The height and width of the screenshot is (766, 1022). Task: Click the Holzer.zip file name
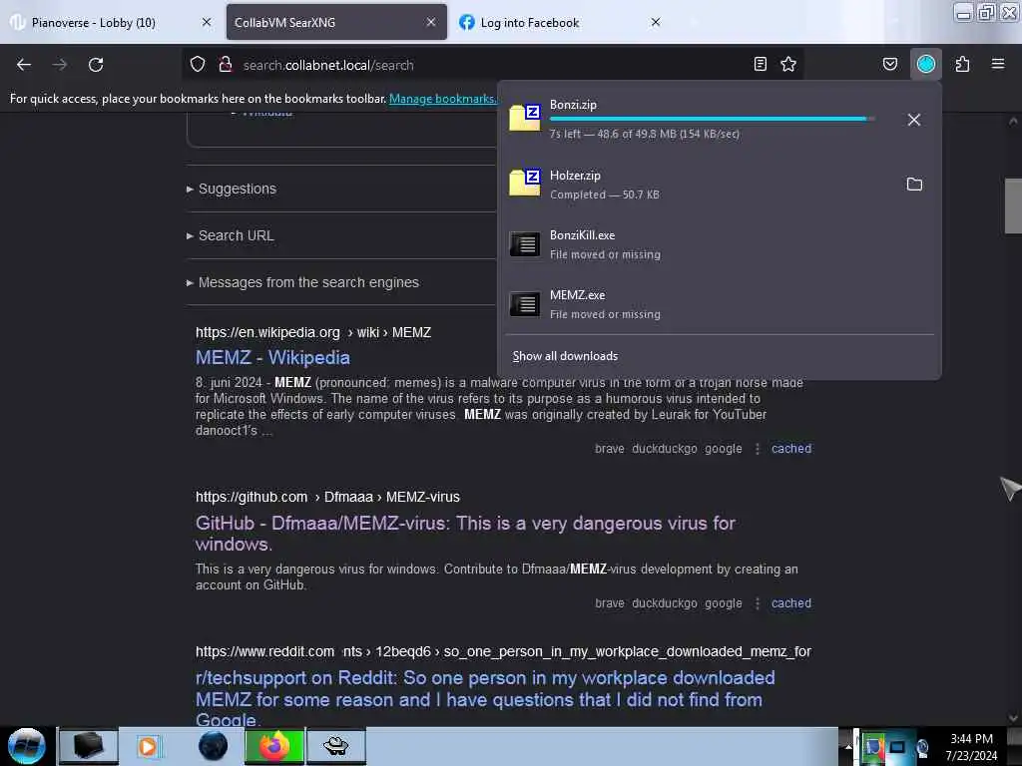(x=575, y=176)
